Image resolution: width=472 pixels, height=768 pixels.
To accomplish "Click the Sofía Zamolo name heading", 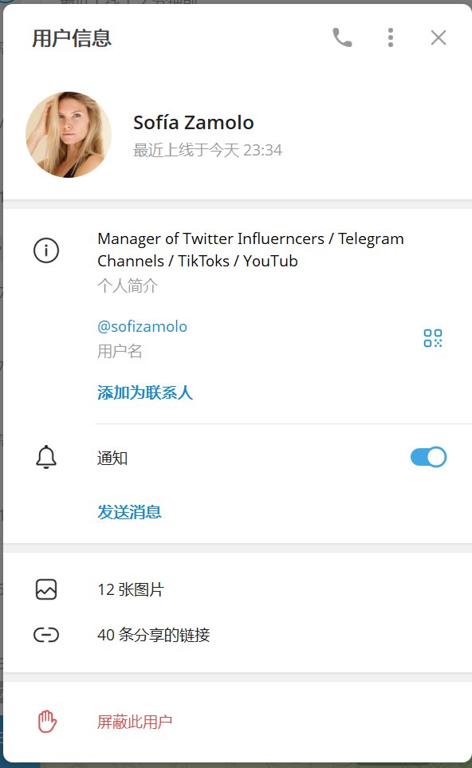I will 194,123.
